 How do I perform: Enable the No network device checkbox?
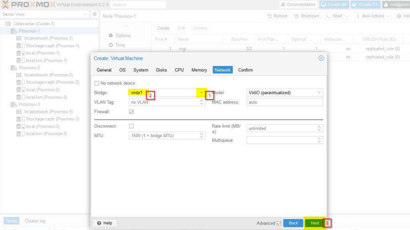97,83
